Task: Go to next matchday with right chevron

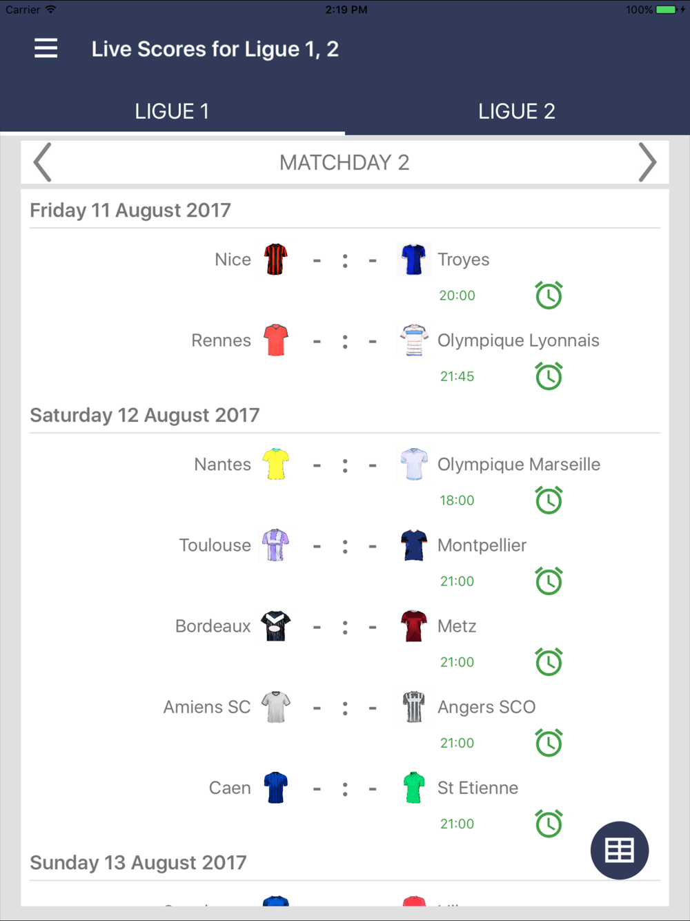Action: (x=647, y=163)
